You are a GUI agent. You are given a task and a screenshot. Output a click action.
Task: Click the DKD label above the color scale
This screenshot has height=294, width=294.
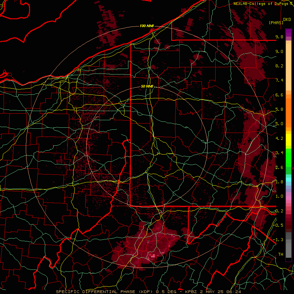pos(287,20)
